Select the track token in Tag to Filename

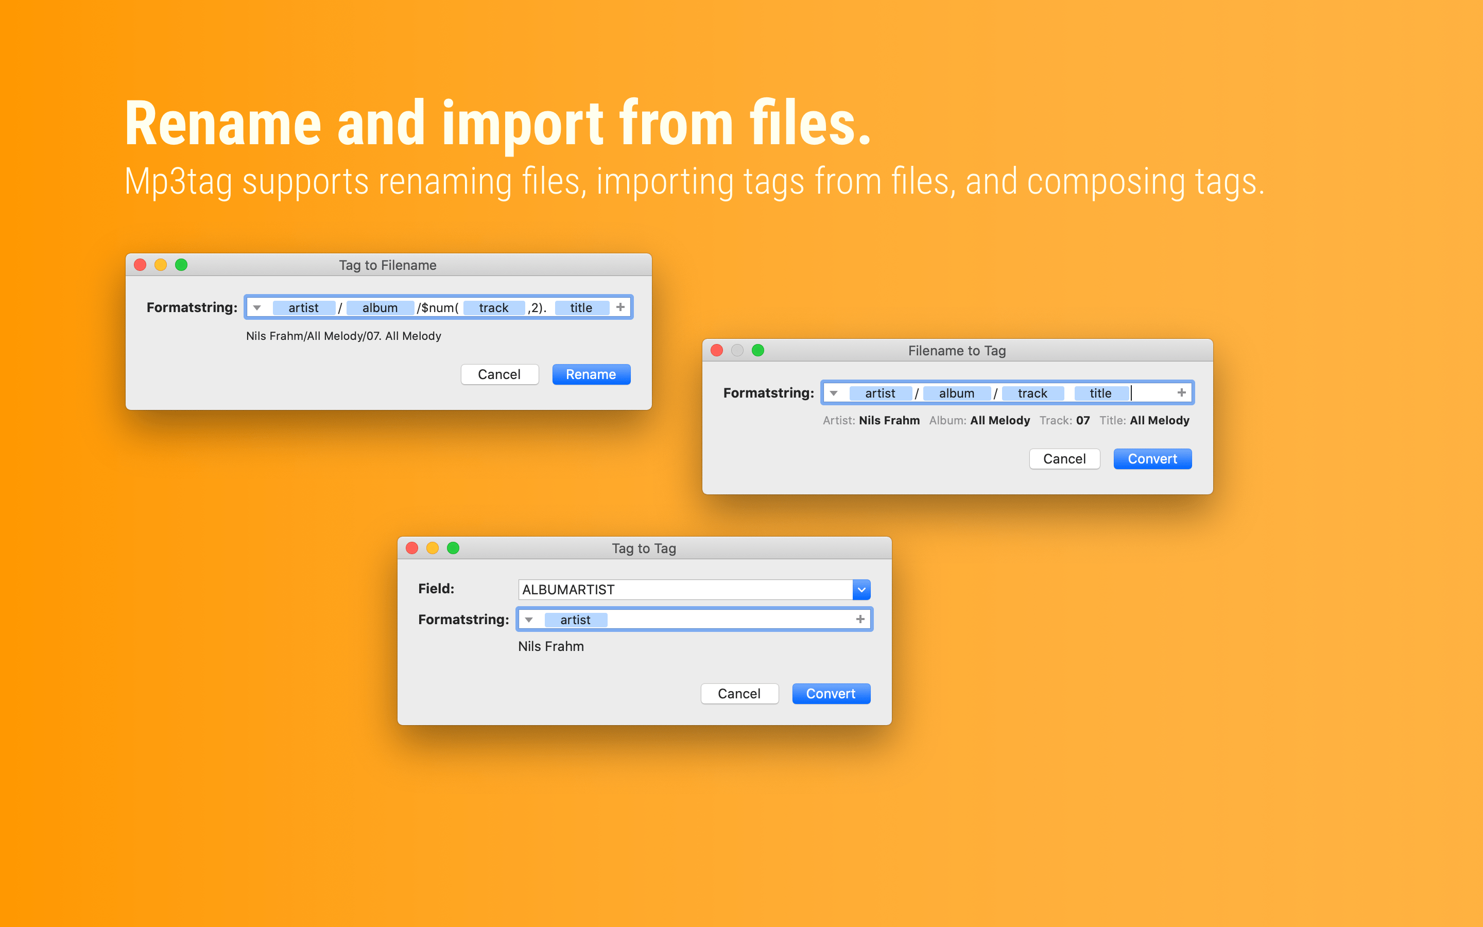pyautogui.click(x=493, y=308)
